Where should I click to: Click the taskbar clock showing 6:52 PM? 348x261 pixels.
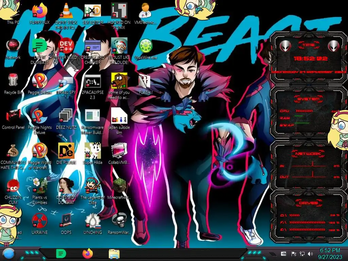pos(330,254)
